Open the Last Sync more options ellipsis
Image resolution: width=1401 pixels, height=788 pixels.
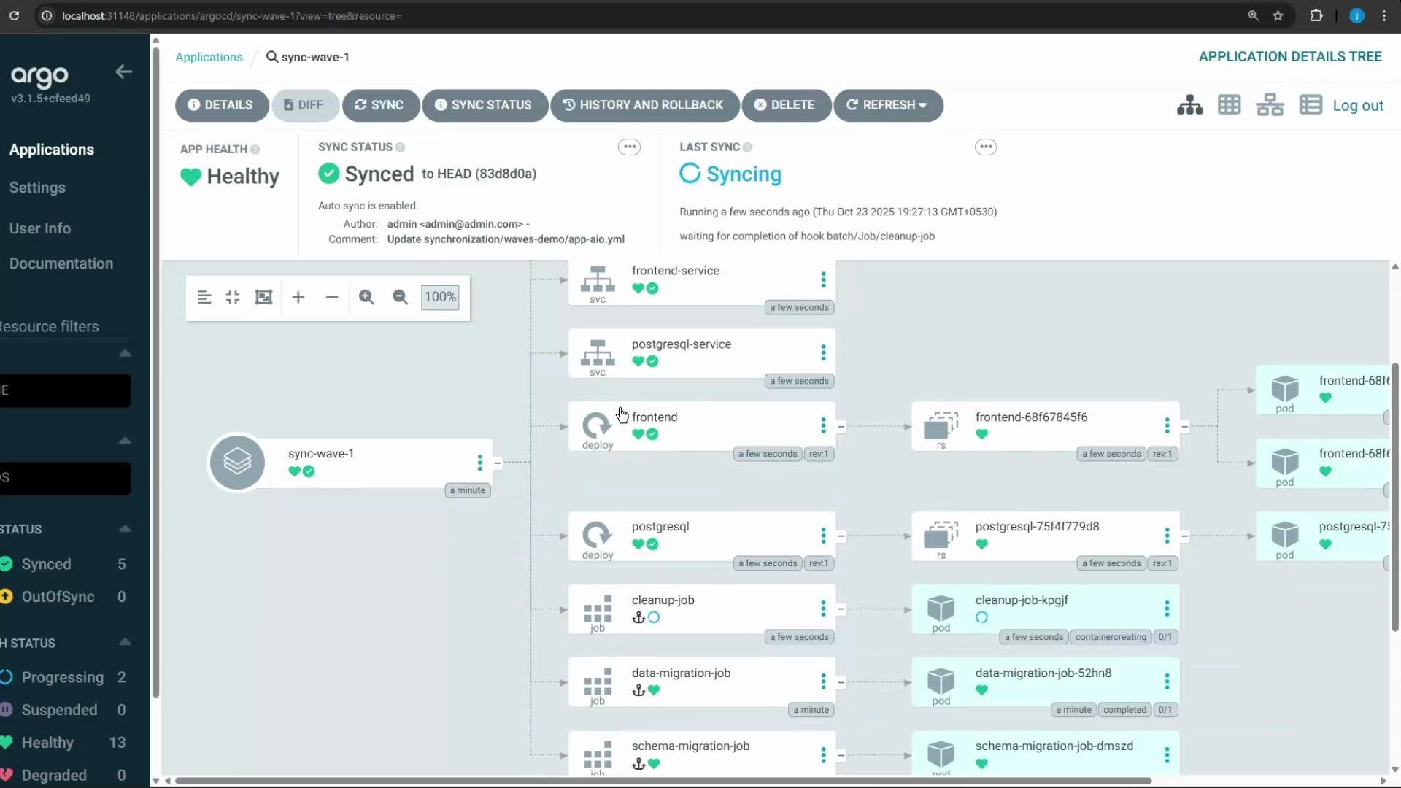pos(986,147)
